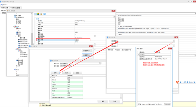196x107 pixels.
Task: Open the 操作名称 dropdown in 操作编辑
Action: 174,46
